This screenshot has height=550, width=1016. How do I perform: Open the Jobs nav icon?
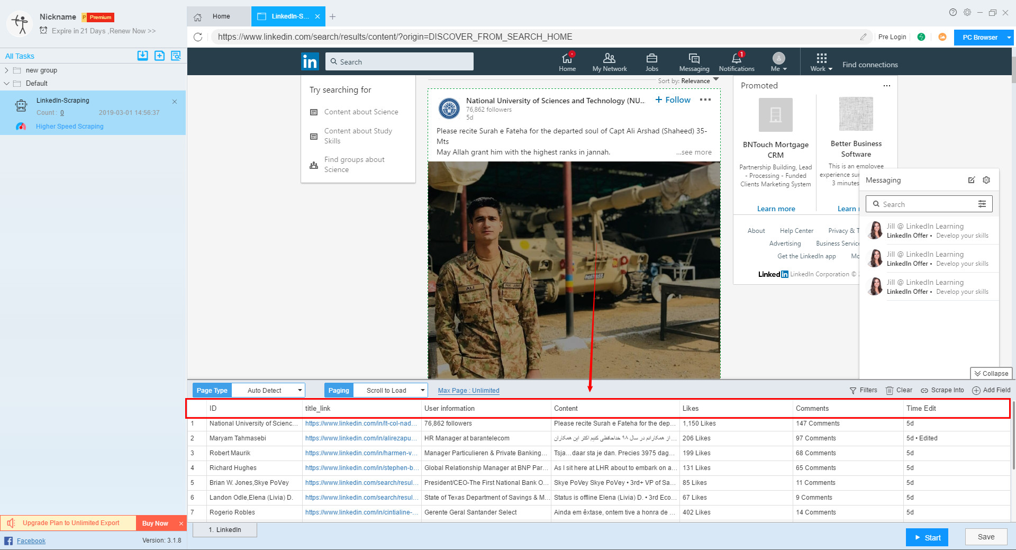coord(652,62)
